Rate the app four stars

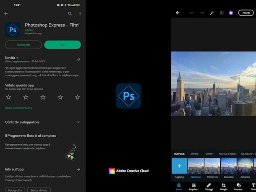click(60, 97)
